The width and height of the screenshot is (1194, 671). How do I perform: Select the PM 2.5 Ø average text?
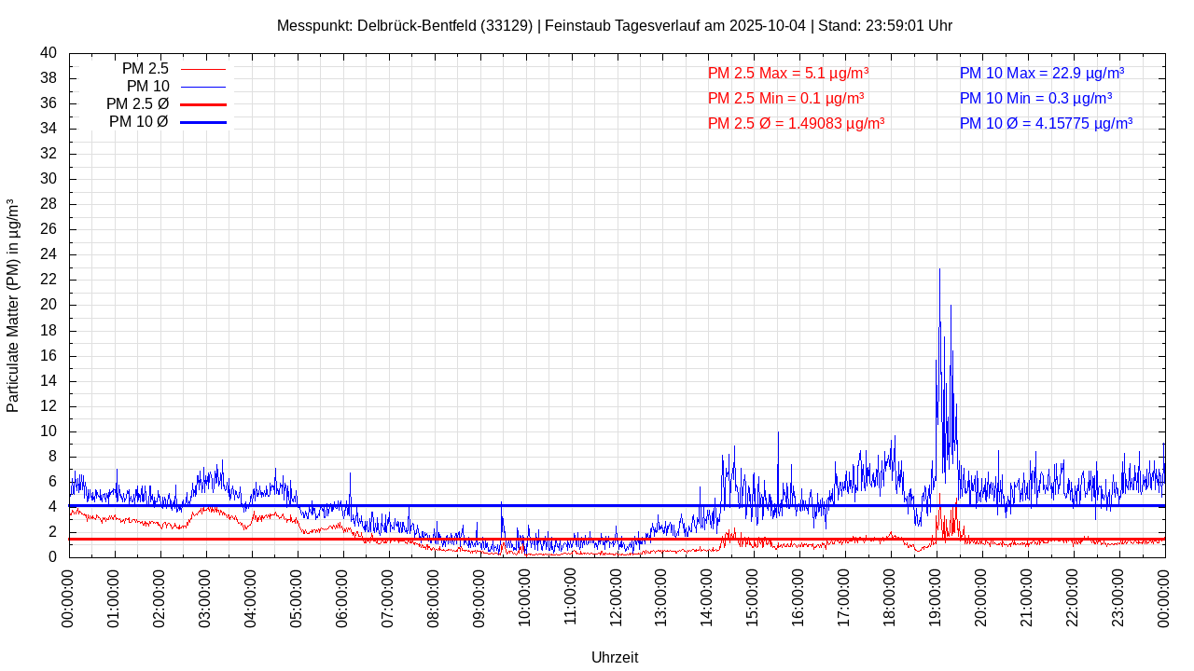796,123
